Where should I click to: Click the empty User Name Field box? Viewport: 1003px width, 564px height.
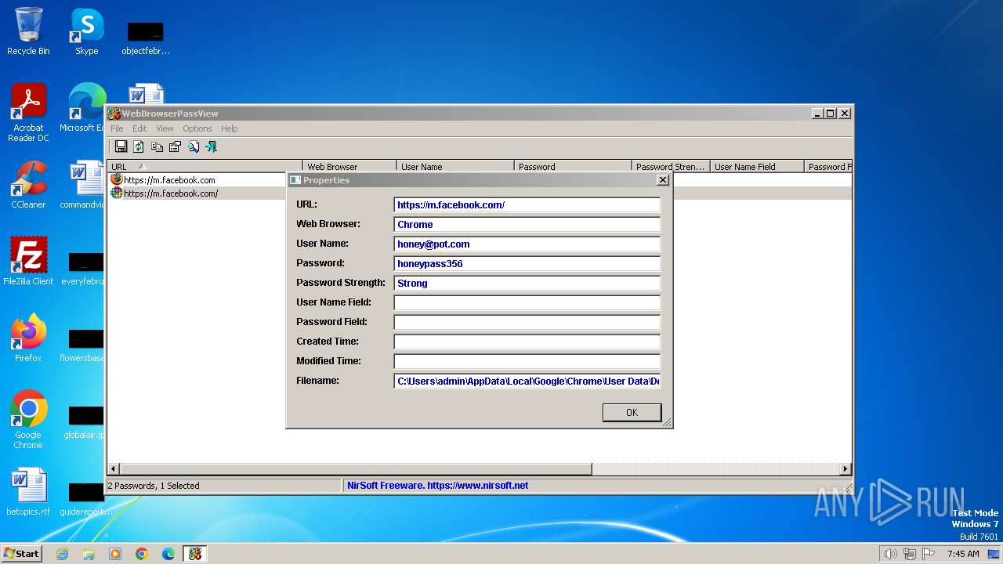[x=527, y=303]
